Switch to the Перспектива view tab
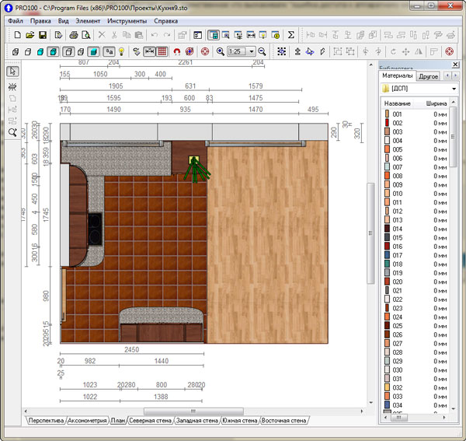Viewport: 466px width, 441px height. pyautogui.click(x=46, y=420)
